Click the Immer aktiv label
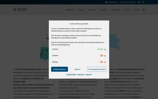 click(x=100, y=49)
